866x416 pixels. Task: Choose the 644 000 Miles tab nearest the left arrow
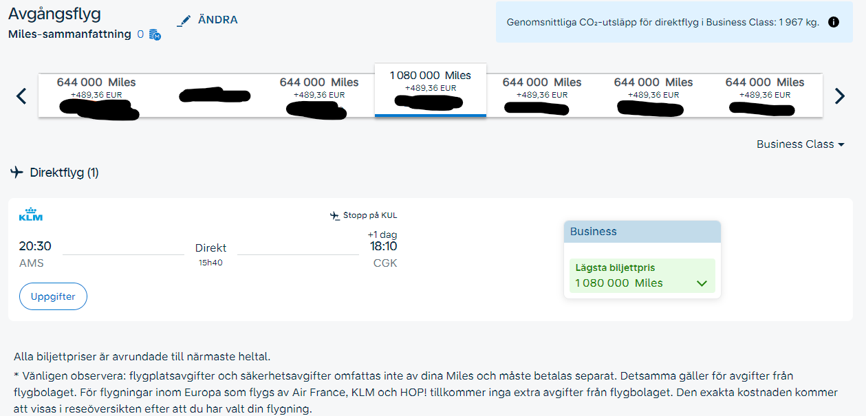[96, 95]
